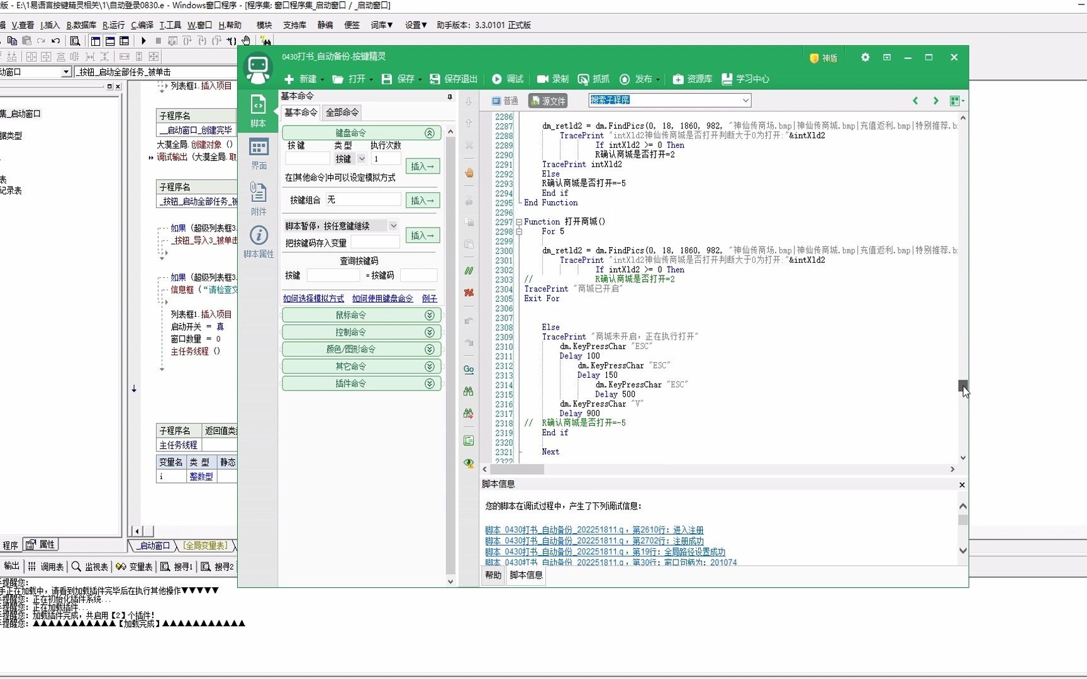The image size is (1087, 679).
Task: Expand the 其它命令 section
Action: (430, 367)
